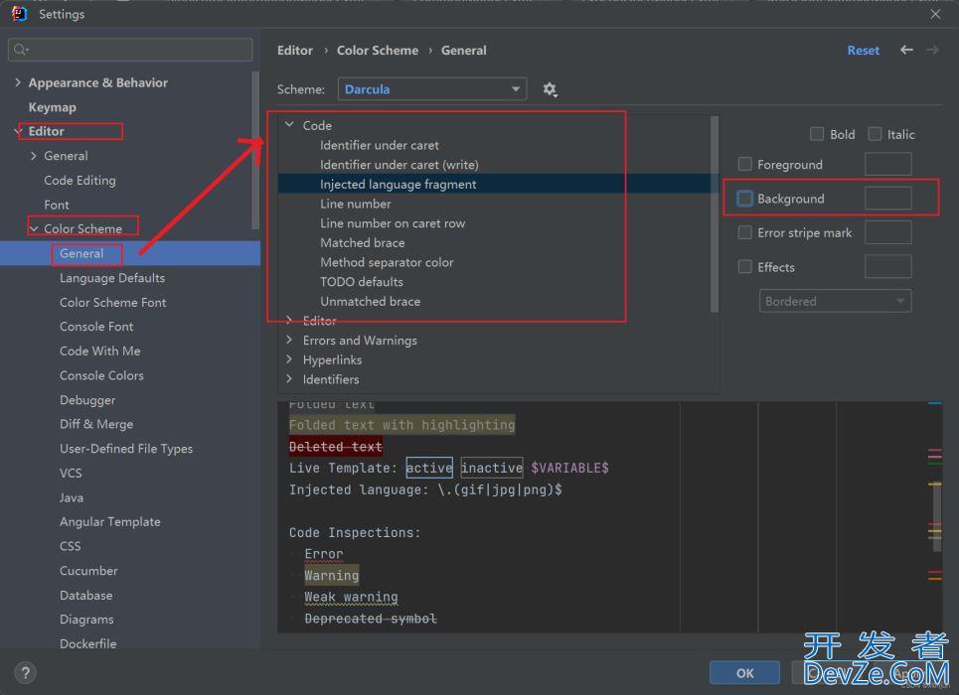Select Identifier under caret (write) item
The width and height of the screenshot is (959, 695).
pyautogui.click(x=400, y=165)
